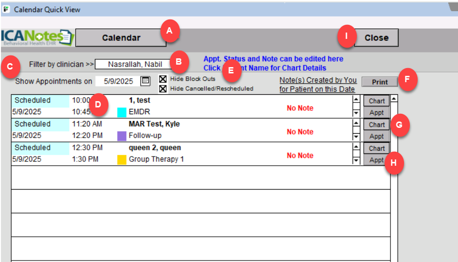Click the Calendar Quick View window icon
Screen dimensions: 458x262
click(x=6, y=9)
